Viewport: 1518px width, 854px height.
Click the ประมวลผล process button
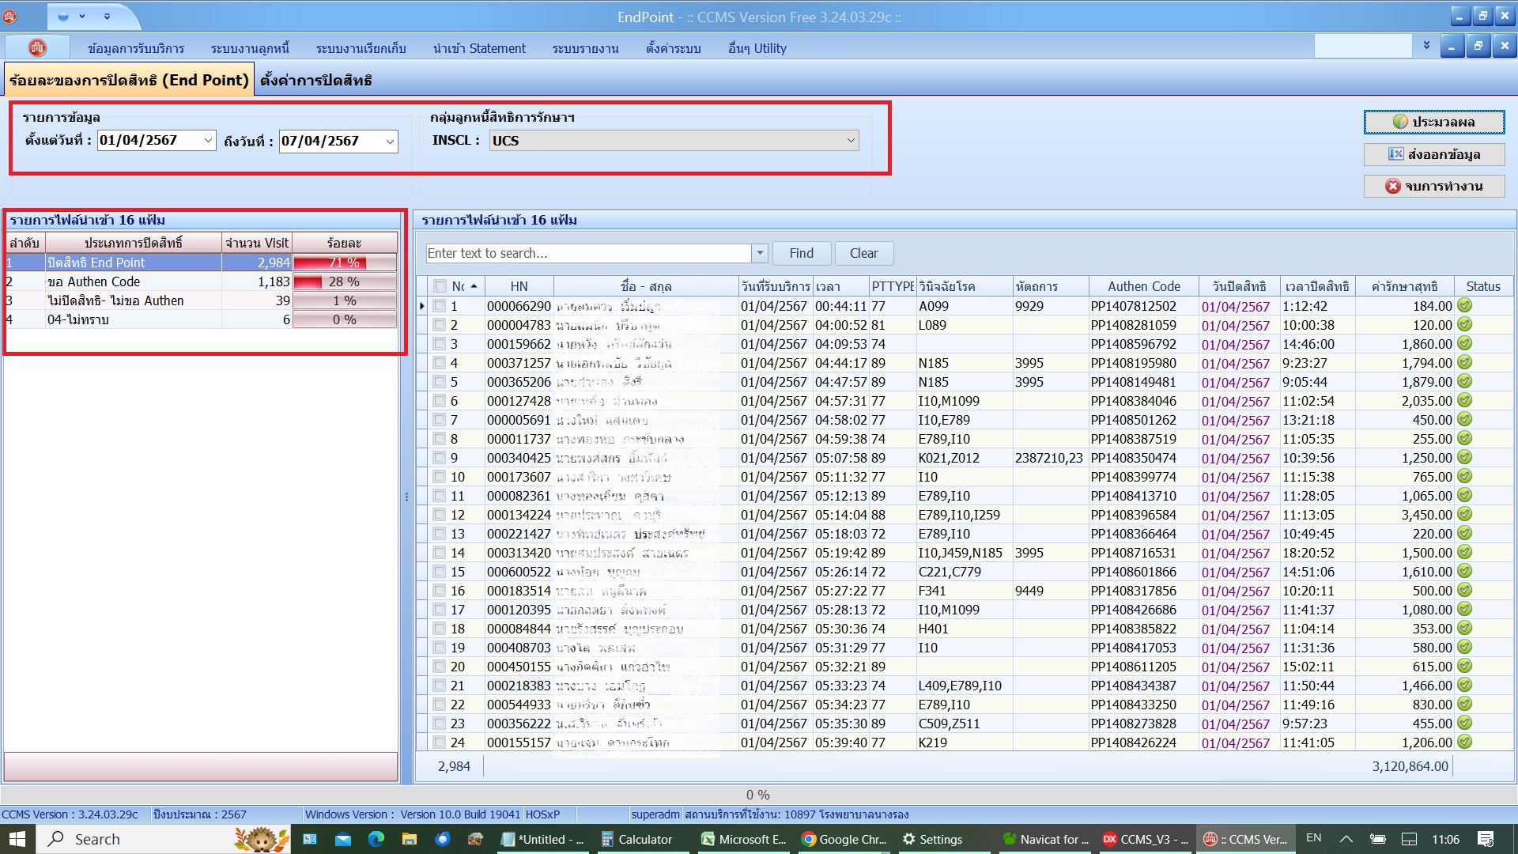1433,122
